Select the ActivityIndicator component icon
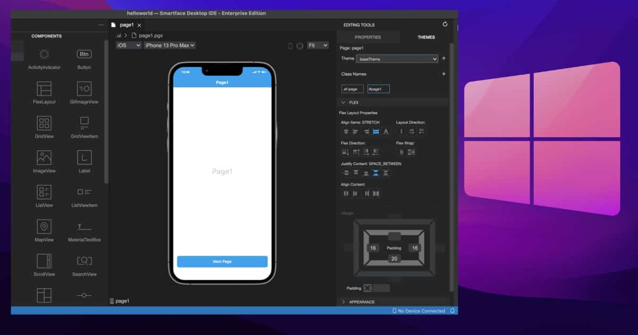Screen dimensions: 638x335 click(x=44, y=54)
